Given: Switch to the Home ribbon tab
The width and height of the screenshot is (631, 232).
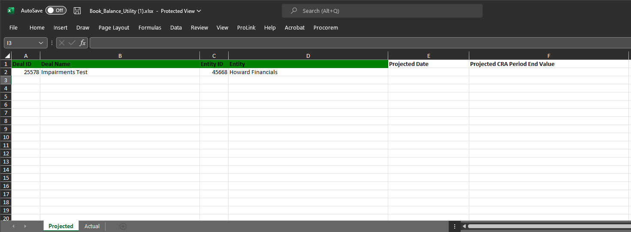Looking at the screenshot, I should pos(37,27).
